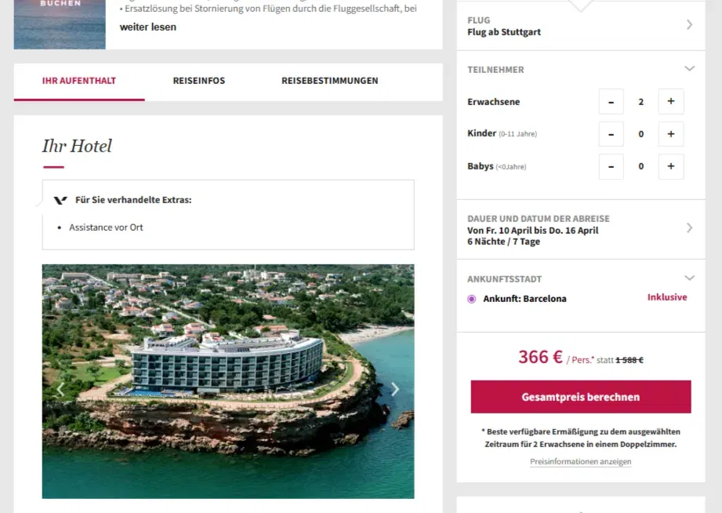Screen dimensions: 722x513
Task: Open Dauer und Datum der Abreise options
Action: (580, 230)
